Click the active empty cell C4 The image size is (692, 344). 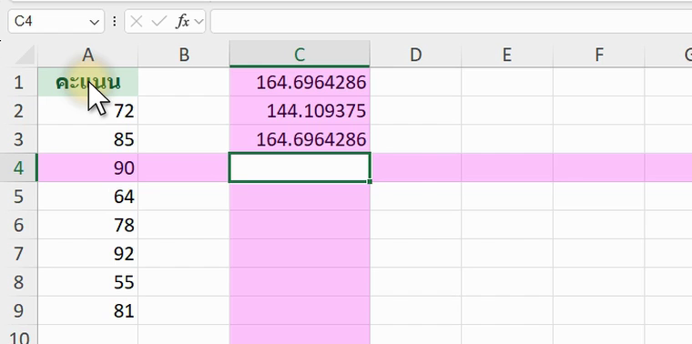[300, 167]
